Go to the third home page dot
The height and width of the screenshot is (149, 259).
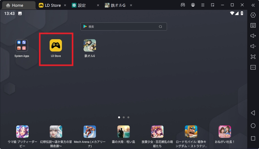[128, 117]
